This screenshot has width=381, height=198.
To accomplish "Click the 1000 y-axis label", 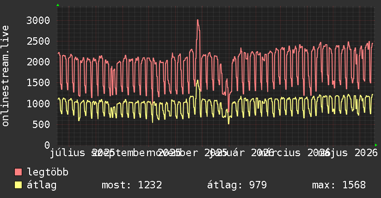I will 38,104.
